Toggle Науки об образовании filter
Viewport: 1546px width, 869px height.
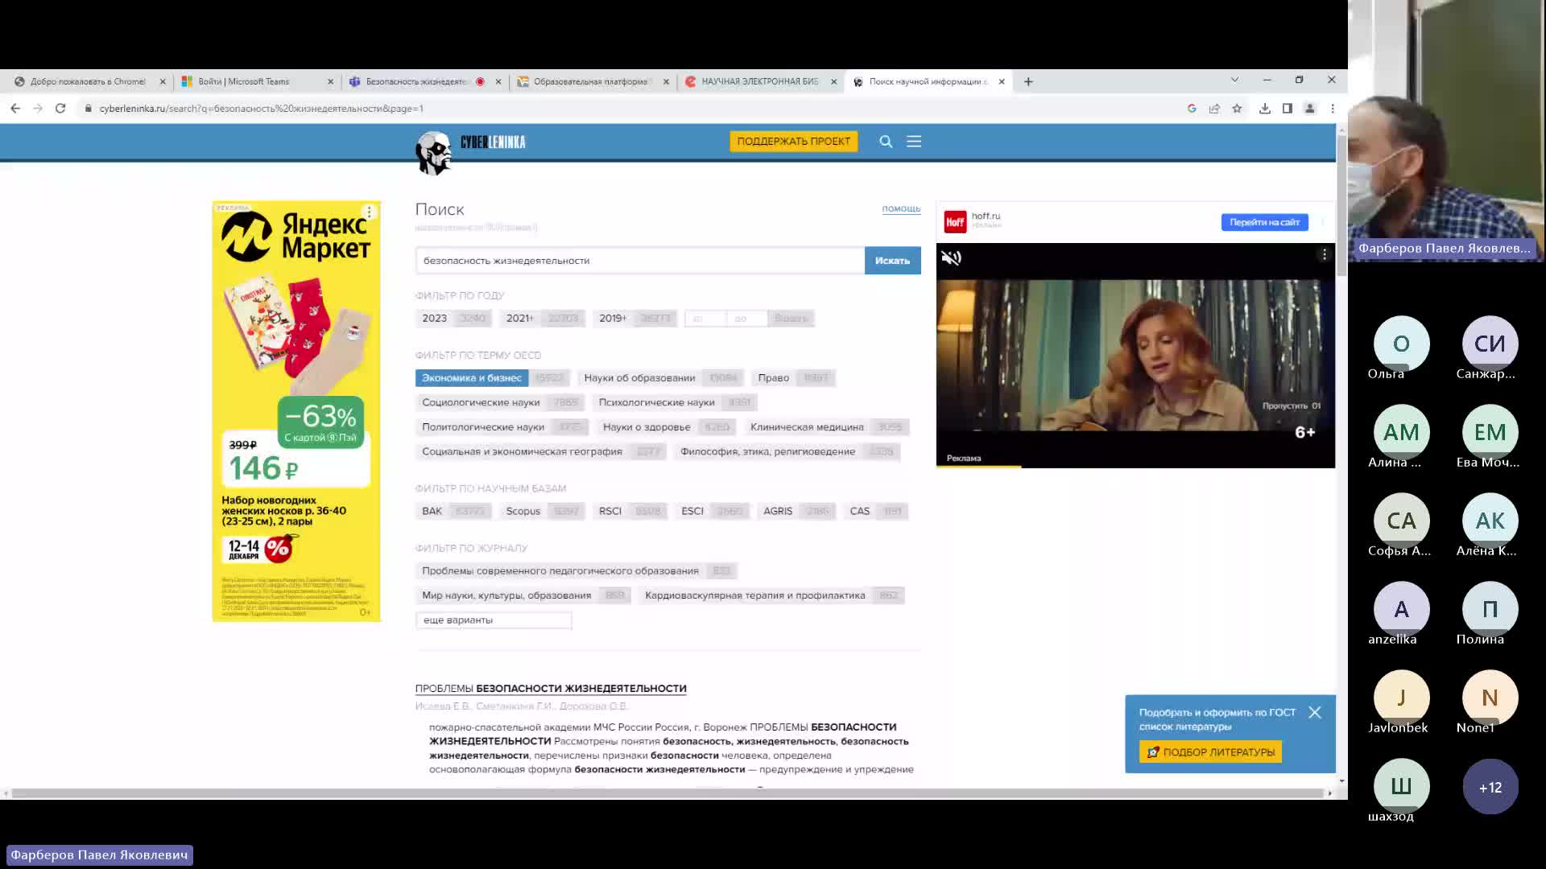click(660, 378)
